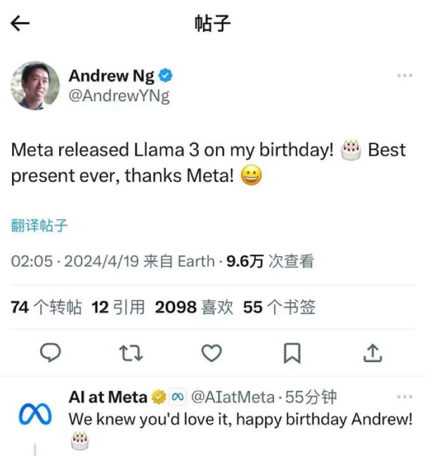The height and width of the screenshot is (456, 442).
Task: Open the @AndrewYNg handle
Action: (119, 95)
